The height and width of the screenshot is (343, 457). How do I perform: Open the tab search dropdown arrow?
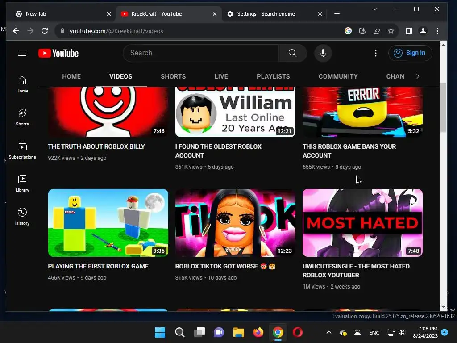click(375, 9)
